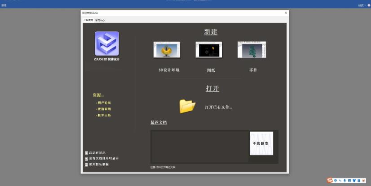Click the CAXA 3D logo icon

pyautogui.click(x=106, y=43)
